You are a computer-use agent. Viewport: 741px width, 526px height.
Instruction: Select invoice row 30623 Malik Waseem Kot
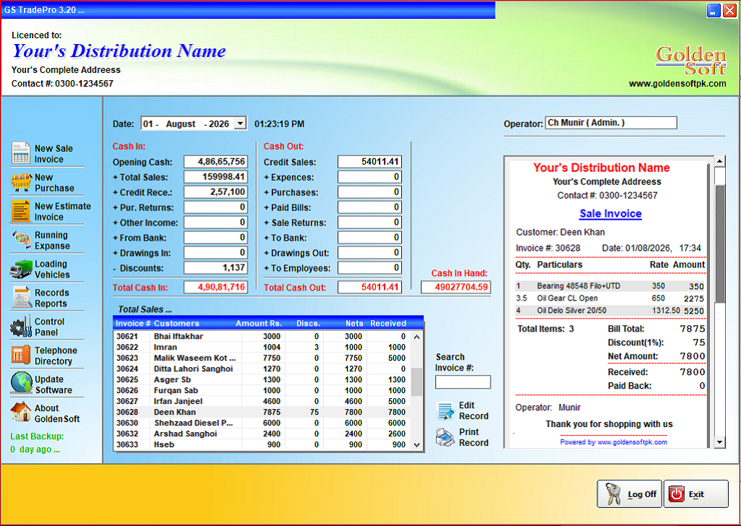coord(262,358)
